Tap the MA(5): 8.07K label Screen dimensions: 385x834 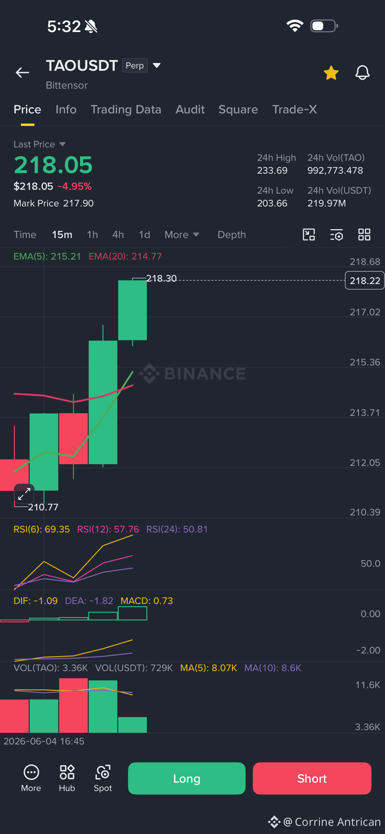tap(209, 668)
